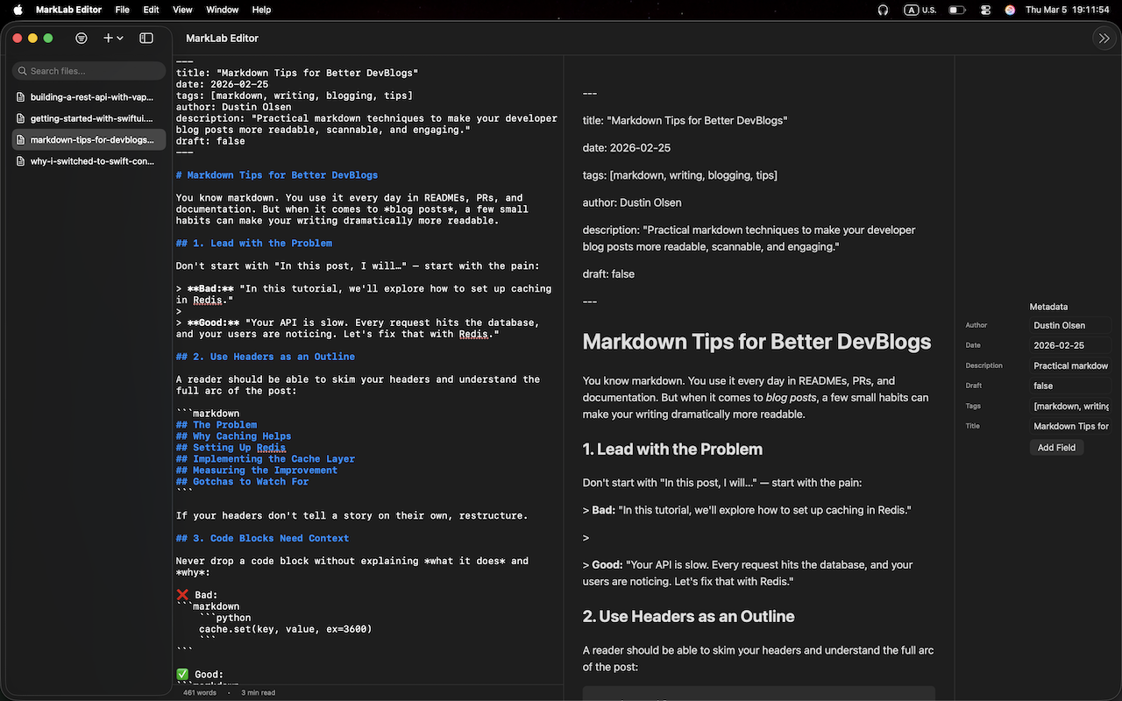
Task: Open the U.S. input source menu
Action: pyautogui.click(x=919, y=10)
